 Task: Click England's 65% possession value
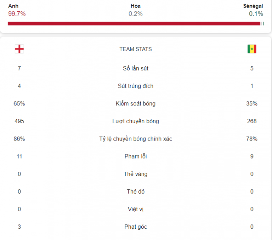point(19,103)
